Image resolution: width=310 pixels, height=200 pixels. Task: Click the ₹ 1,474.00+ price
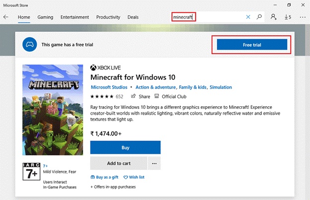(x=106, y=133)
